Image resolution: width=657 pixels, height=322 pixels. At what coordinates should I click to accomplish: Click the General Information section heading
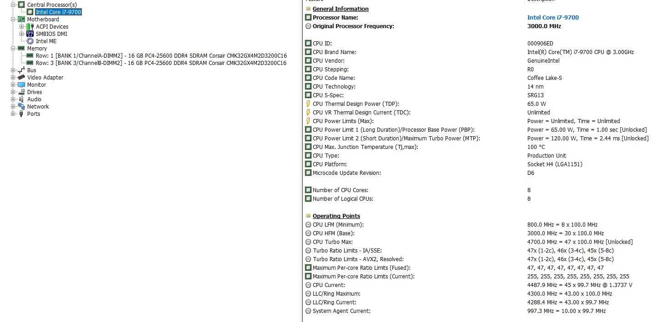point(341,9)
